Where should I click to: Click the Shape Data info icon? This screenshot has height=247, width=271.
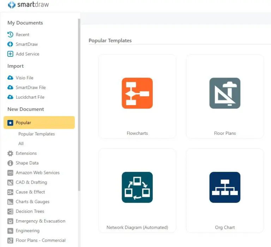(10, 163)
